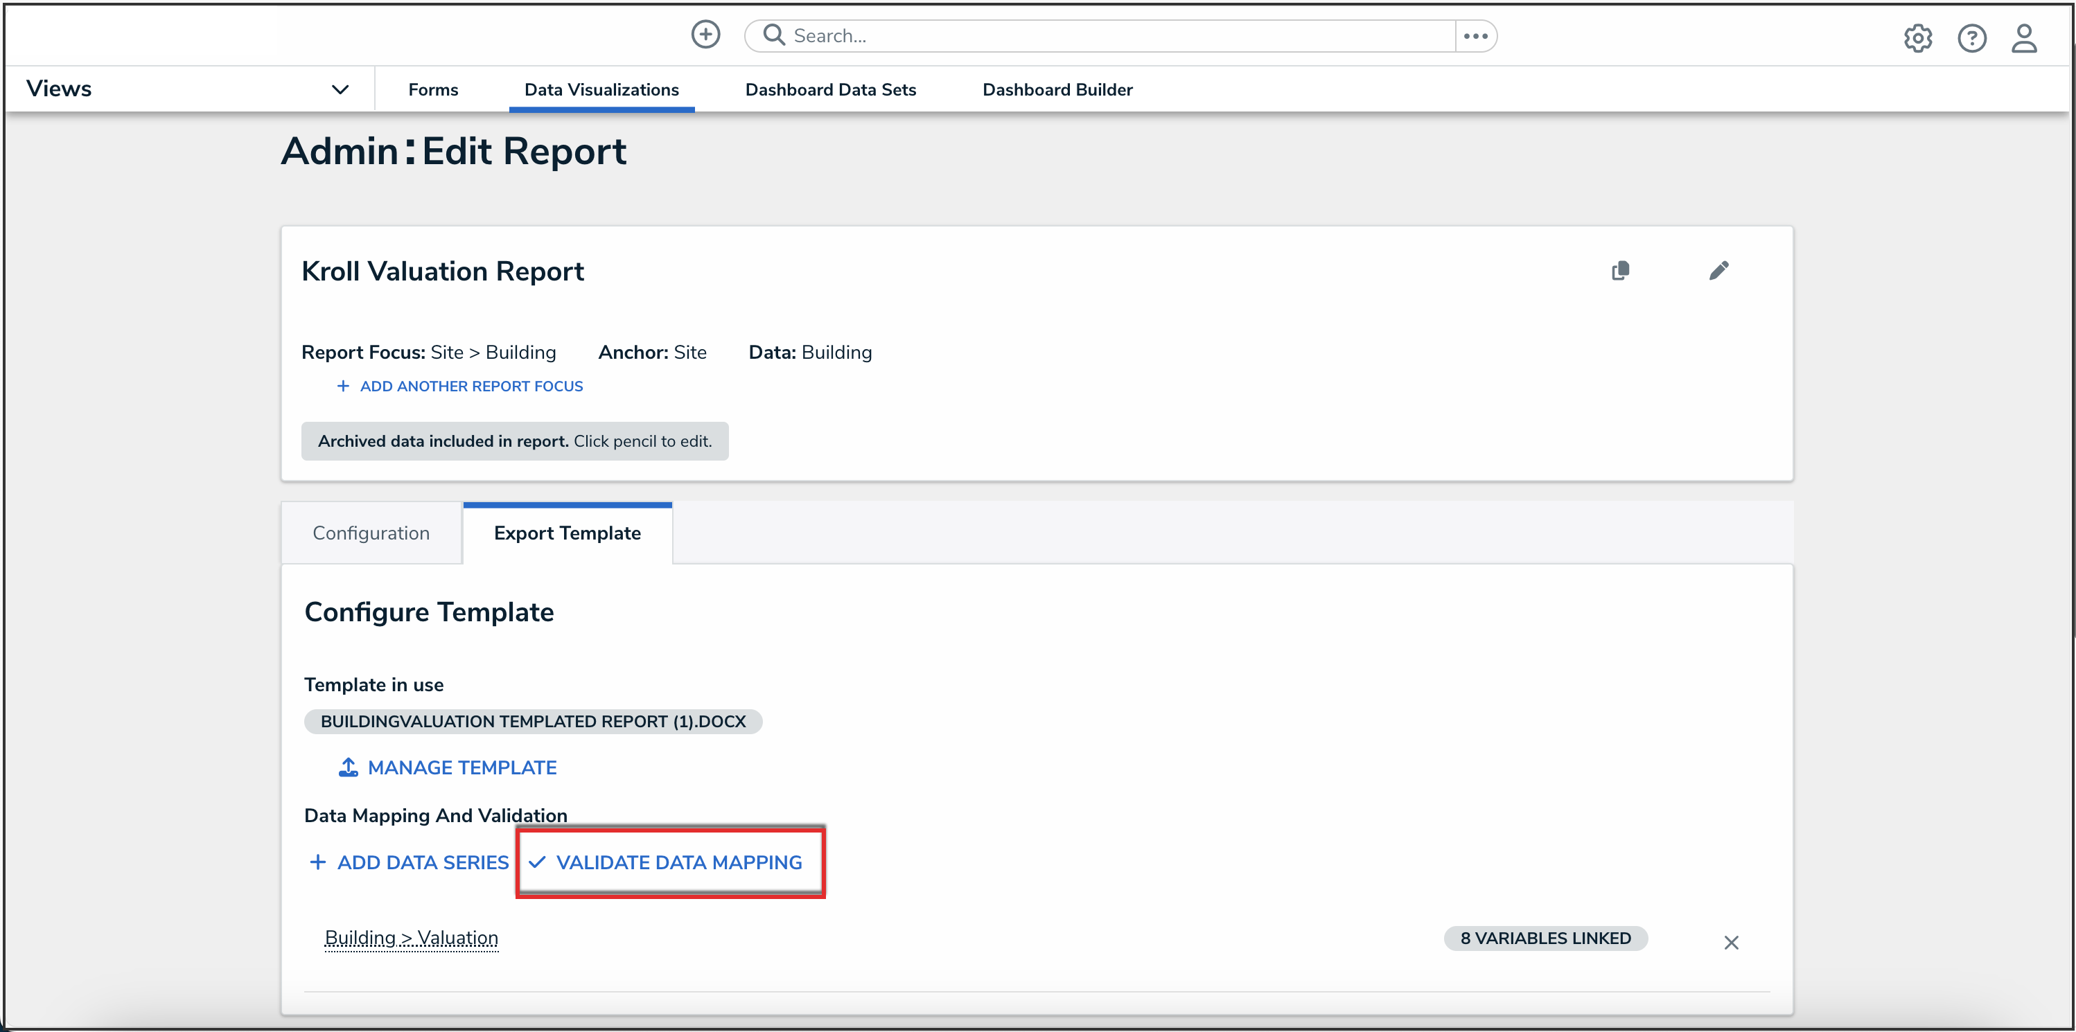Click the search magnifying glass icon
2076x1032 pixels.
[774, 35]
